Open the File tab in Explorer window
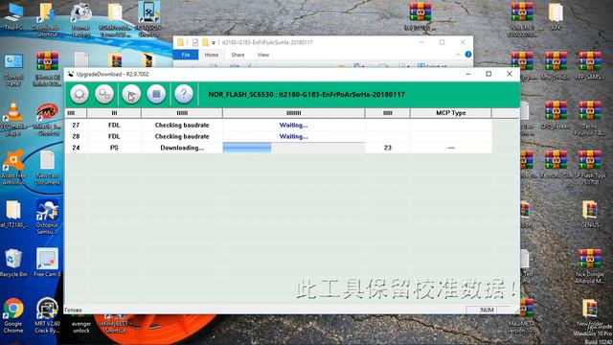Image resolution: width=613 pixels, height=345 pixels. tap(186, 55)
